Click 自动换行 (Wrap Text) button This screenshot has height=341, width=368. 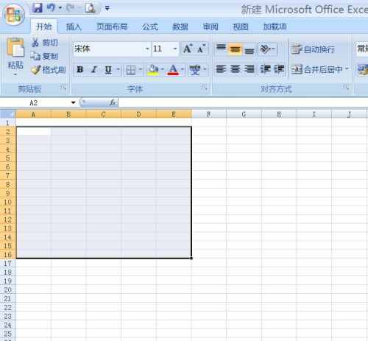[313, 49]
